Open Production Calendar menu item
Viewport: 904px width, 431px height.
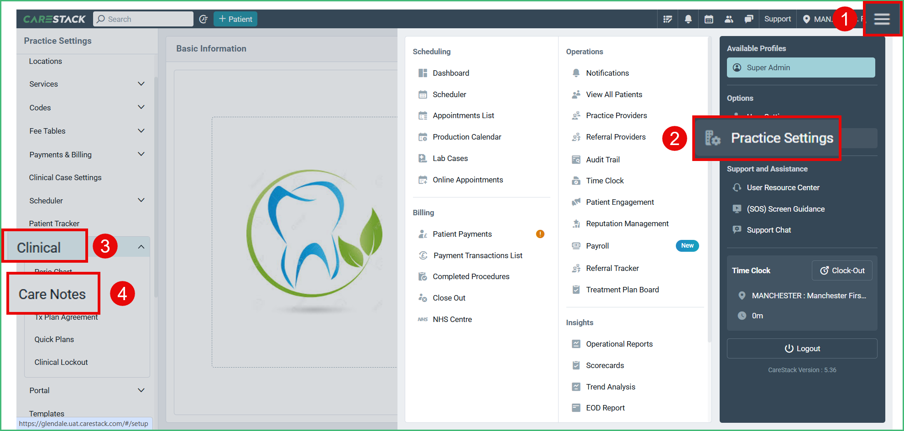pos(467,137)
